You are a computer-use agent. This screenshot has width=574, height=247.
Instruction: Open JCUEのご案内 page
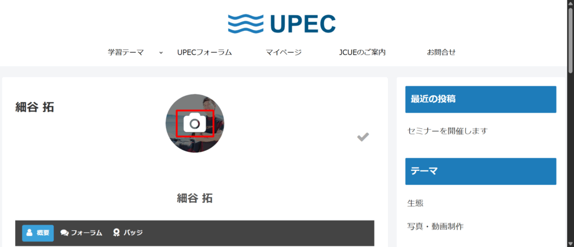point(363,52)
